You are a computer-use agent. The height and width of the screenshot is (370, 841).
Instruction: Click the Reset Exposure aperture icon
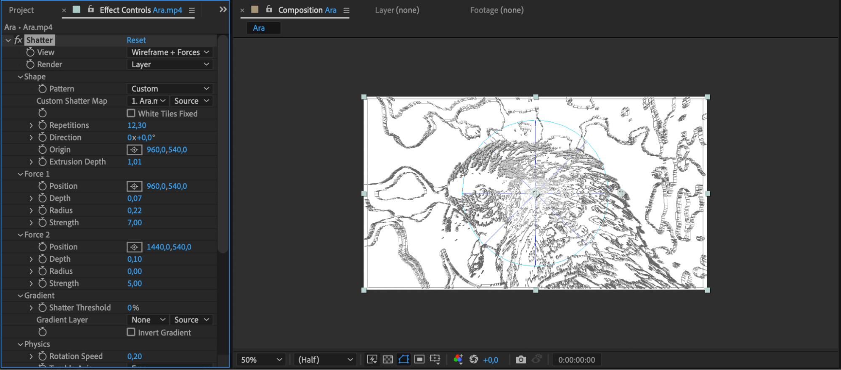[x=474, y=359]
